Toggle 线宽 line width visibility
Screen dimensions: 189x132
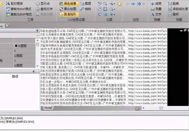point(156,4)
